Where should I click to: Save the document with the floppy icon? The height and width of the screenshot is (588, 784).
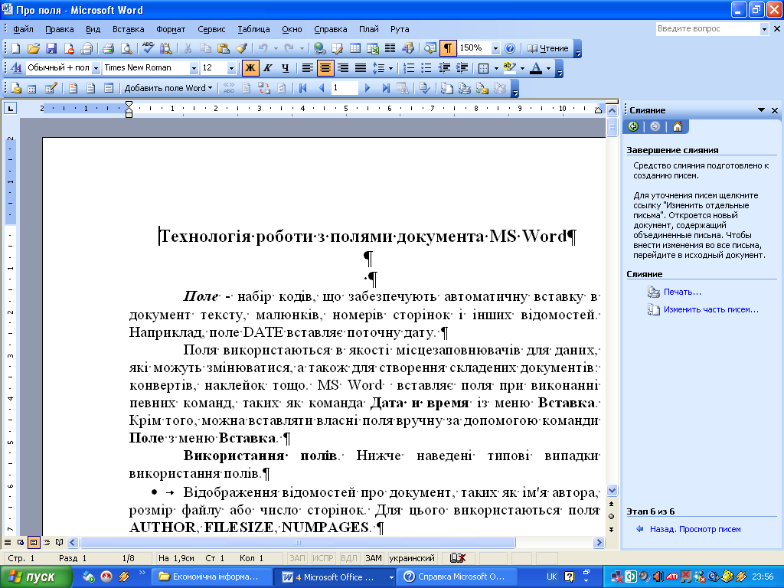[x=51, y=48]
